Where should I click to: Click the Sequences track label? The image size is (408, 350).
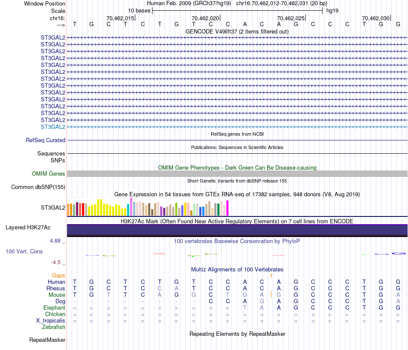(51, 153)
